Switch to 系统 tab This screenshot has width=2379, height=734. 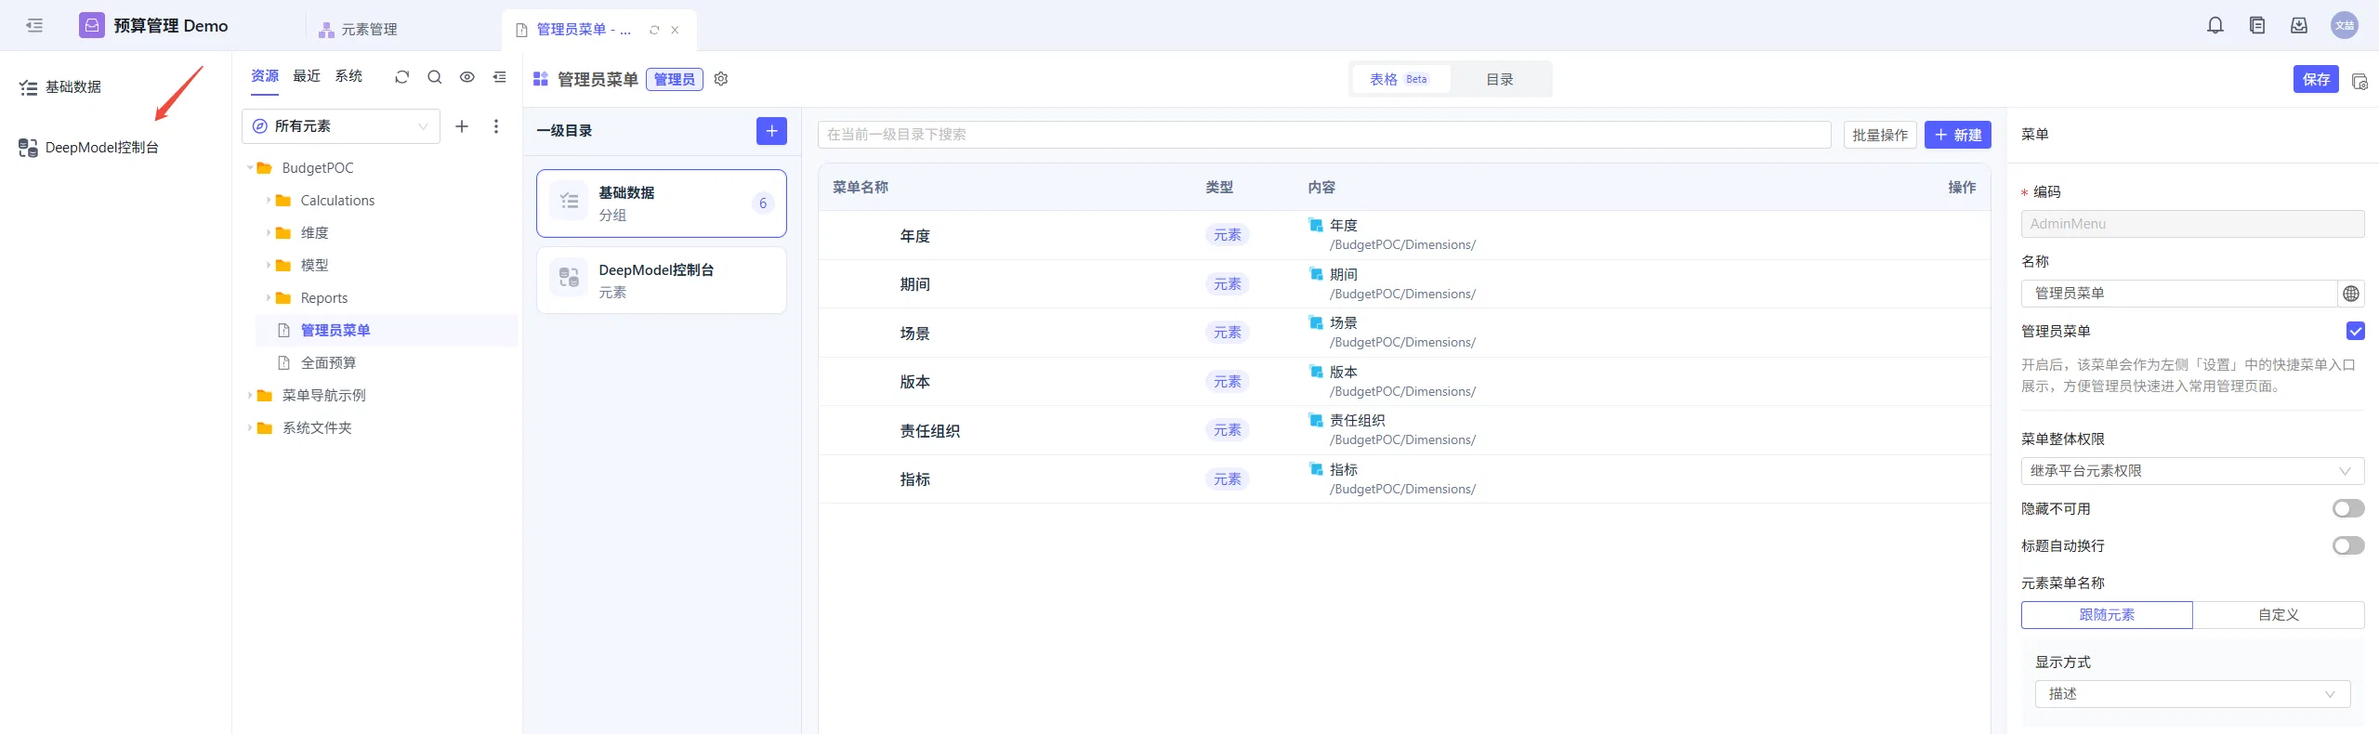coord(348,76)
